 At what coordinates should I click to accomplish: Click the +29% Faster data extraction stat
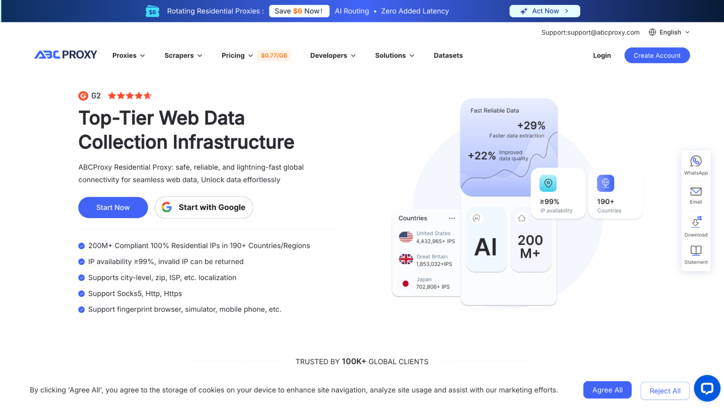(517, 129)
